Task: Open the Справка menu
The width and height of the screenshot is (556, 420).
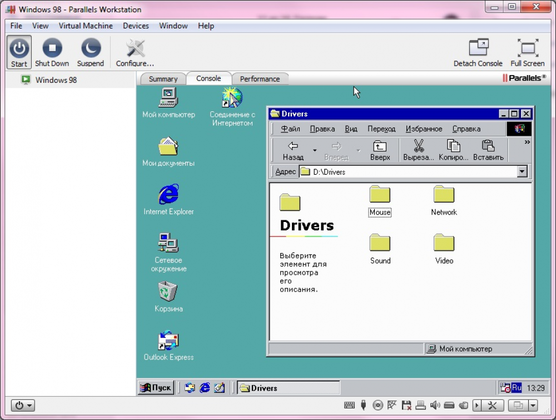Action: [466, 129]
